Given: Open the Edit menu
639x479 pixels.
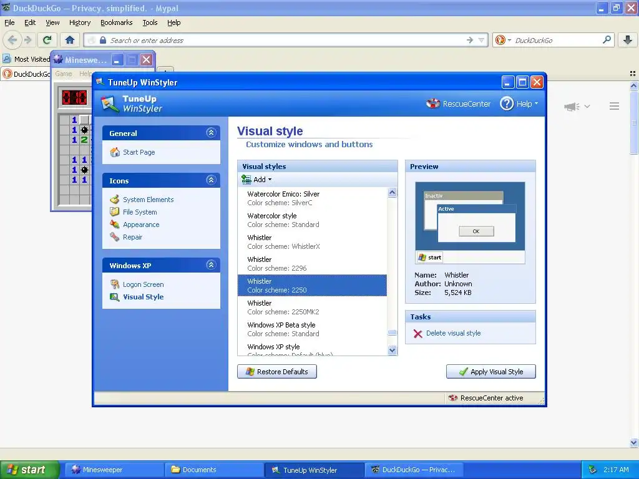Looking at the screenshot, I should (x=30, y=22).
